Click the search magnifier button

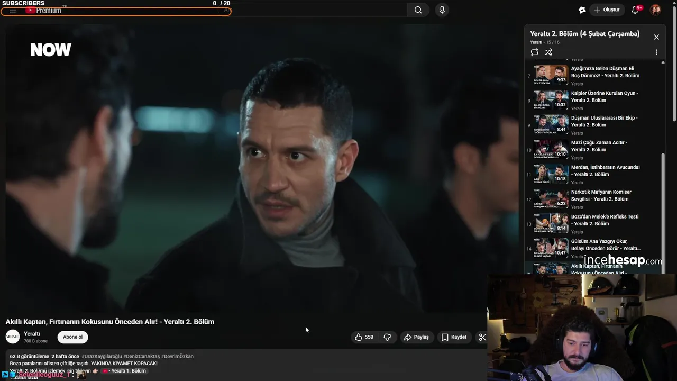(418, 10)
